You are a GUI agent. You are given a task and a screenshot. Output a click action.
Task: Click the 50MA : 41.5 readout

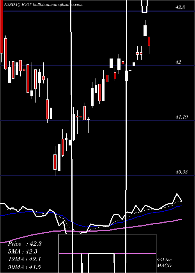tap(25, 267)
